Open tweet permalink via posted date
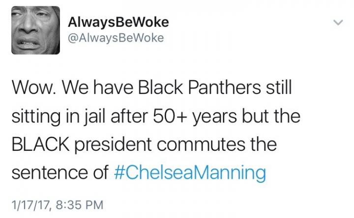Screen dimensions: 354x218 [x=58, y=205]
